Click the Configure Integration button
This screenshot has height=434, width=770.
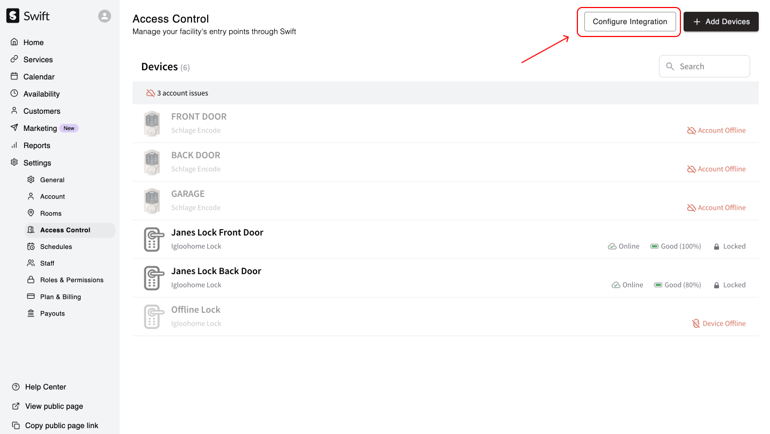click(629, 21)
